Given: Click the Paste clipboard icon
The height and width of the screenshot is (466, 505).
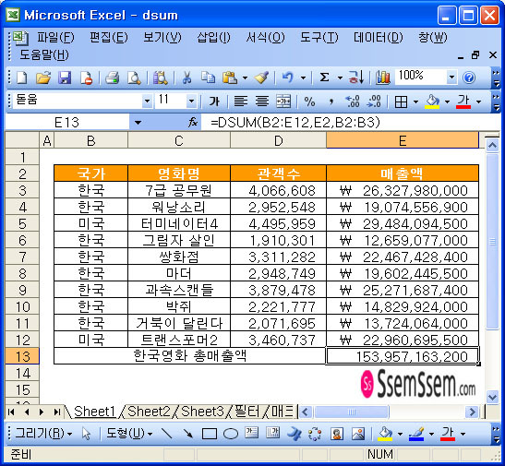Looking at the screenshot, I should [230, 78].
